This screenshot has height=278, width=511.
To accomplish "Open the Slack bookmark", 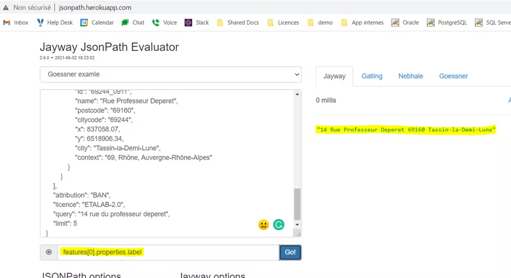I will [x=197, y=23].
